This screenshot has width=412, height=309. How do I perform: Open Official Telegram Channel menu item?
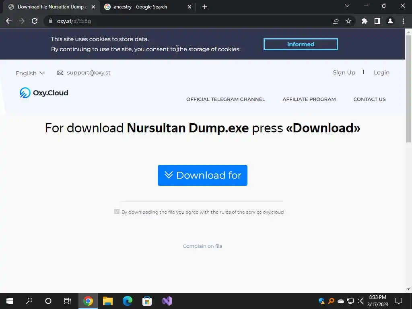(225, 99)
